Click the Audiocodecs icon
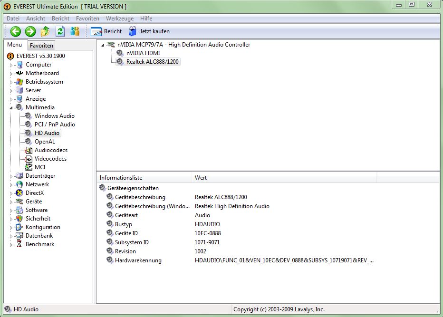 click(x=29, y=150)
